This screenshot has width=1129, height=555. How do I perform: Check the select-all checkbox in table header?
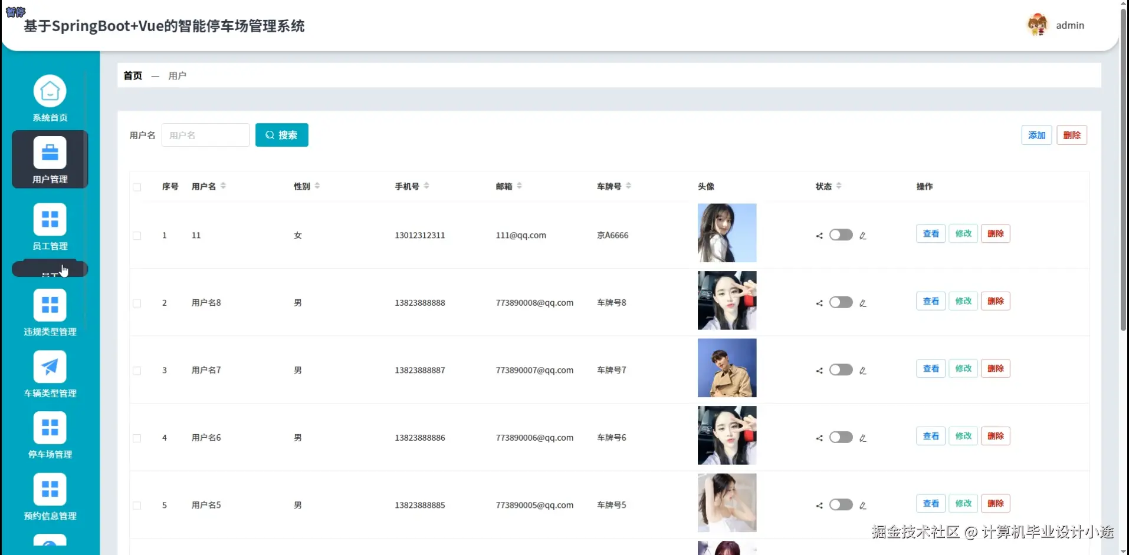(137, 187)
